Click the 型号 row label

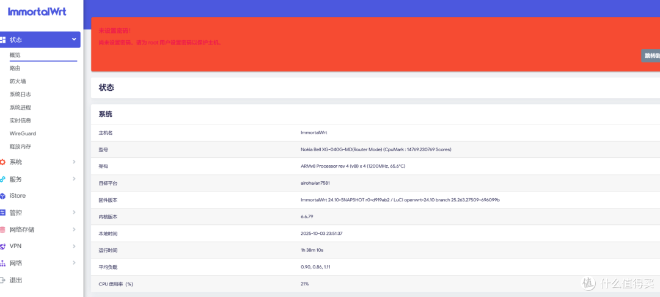(103, 149)
